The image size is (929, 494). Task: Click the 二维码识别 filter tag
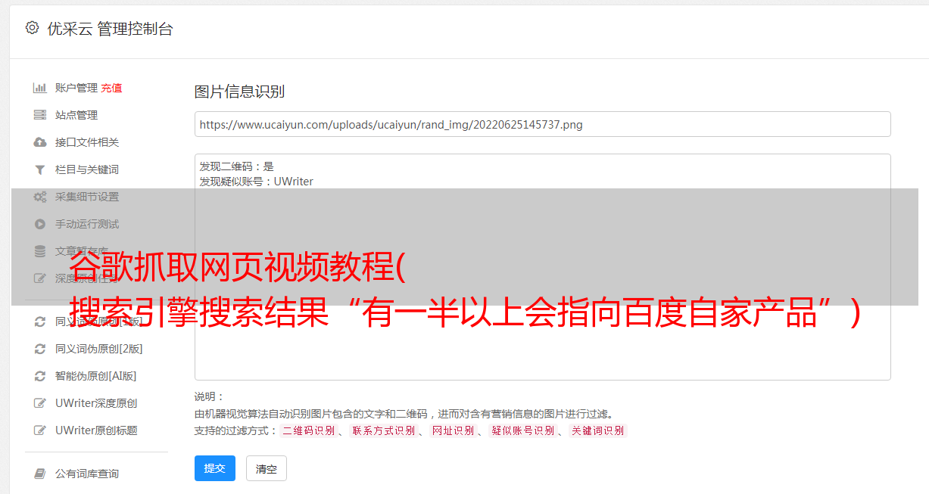pos(308,430)
